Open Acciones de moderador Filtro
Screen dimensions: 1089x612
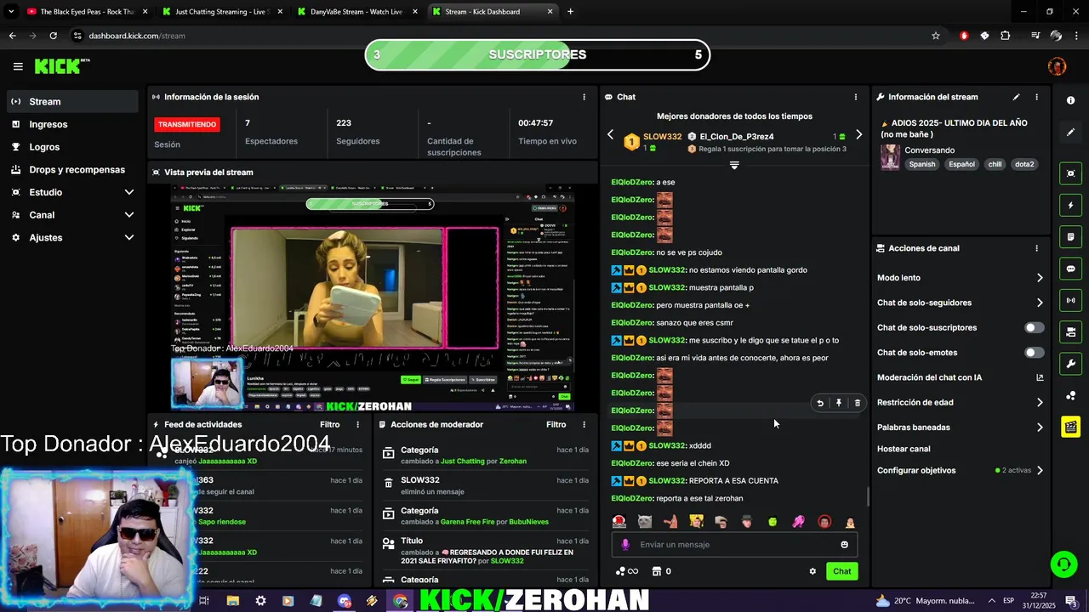[556, 424]
